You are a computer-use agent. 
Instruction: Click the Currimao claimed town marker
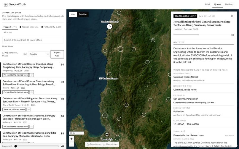point(110,26)
